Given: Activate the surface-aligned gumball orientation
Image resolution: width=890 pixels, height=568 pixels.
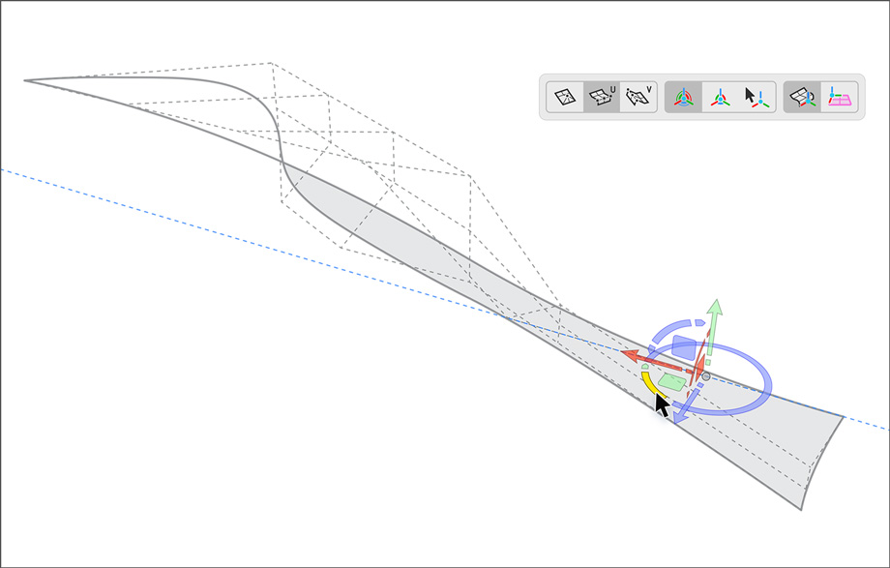Looking at the screenshot, I should pos(803,97).
